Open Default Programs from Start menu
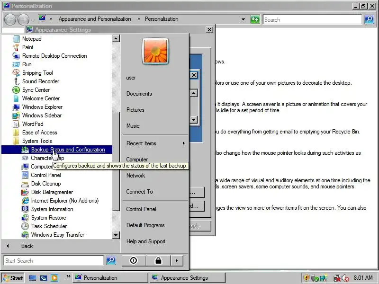The height and width of the screenshot is (284, 379). (x=145, y=225)
